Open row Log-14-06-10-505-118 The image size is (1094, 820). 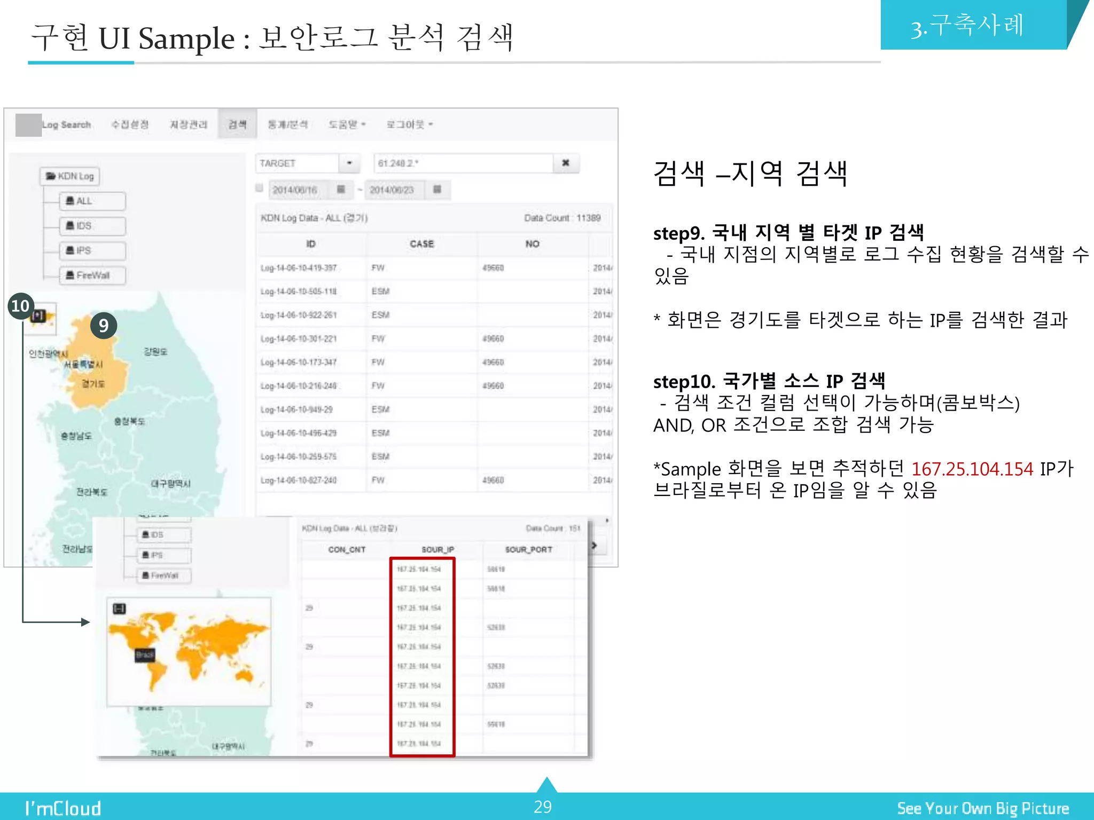click(x=434, y=291)
